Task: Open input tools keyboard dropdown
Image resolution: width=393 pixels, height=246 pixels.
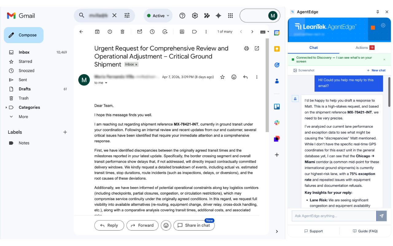Action: (265, 32)
